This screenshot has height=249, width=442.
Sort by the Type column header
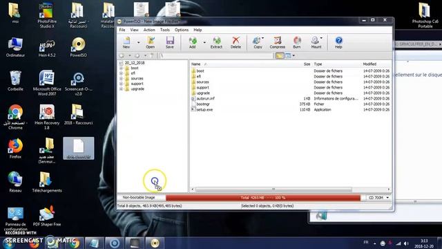click(x=318, y=64)
